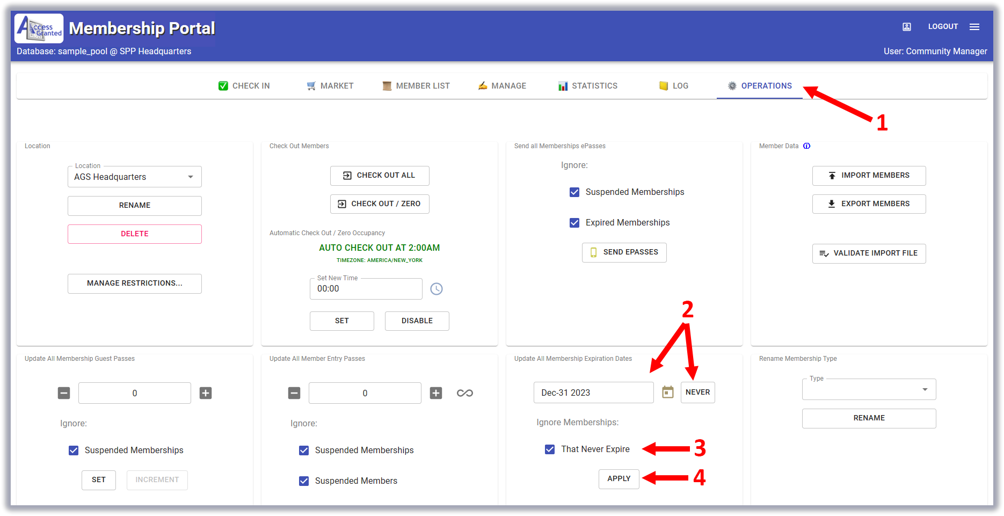This screenshot has width=1004, height=516.
Task: Click the Send ePasses button
Action: 624,252
